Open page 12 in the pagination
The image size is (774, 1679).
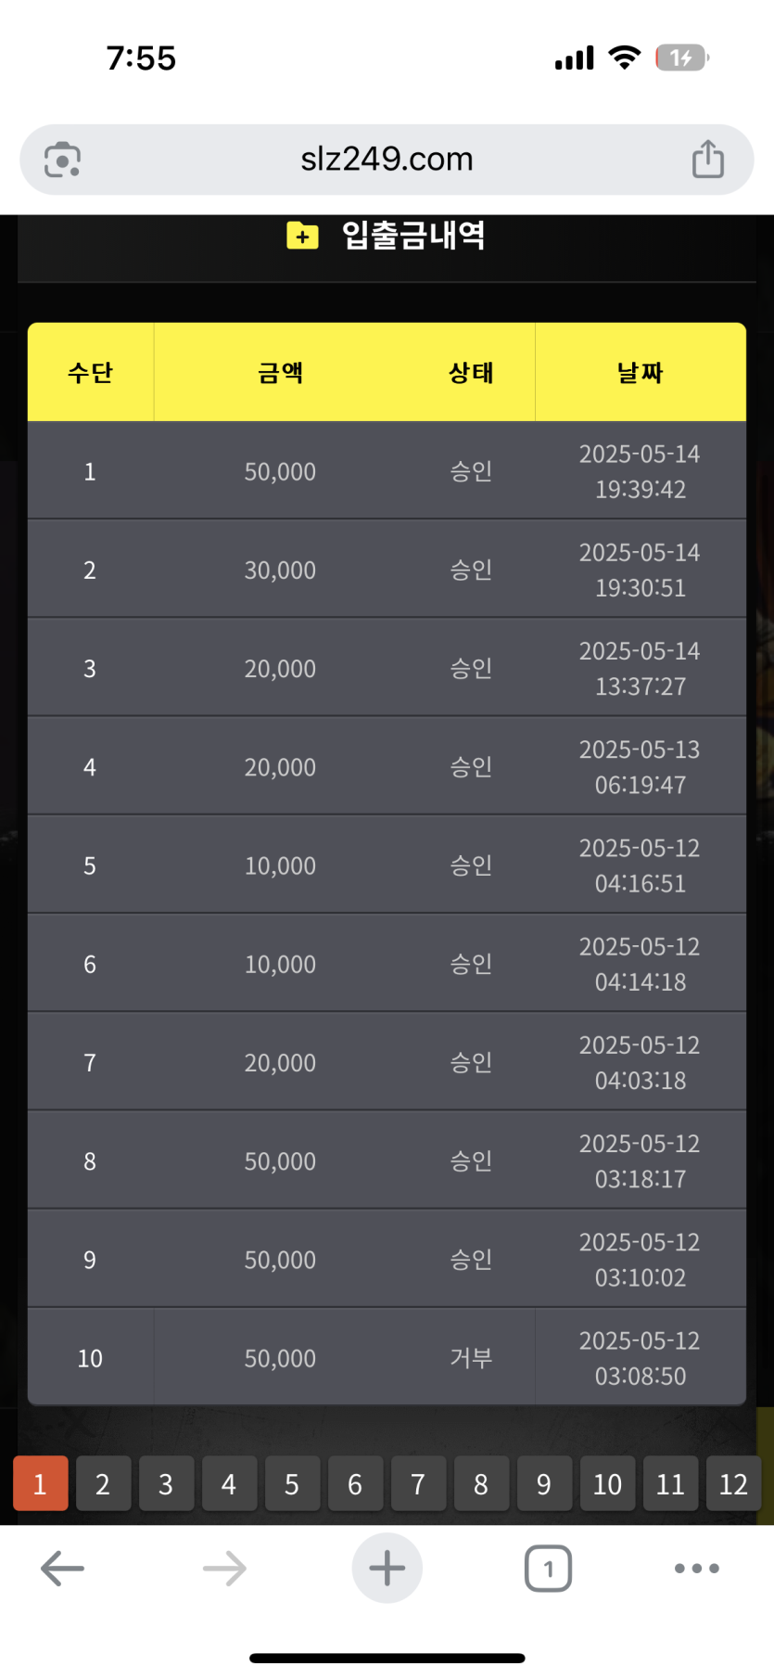pyautogui.click(x=733, y=1484)
